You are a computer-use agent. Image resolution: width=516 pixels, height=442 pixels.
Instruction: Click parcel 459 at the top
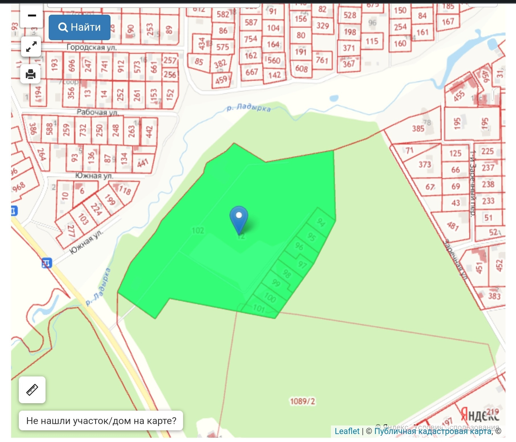[221, 80]
